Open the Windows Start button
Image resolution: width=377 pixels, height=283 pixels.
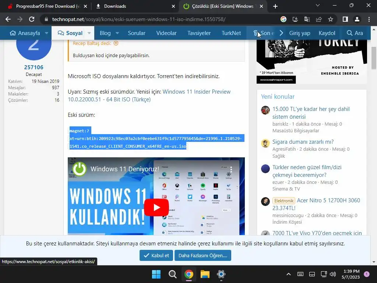156,274
